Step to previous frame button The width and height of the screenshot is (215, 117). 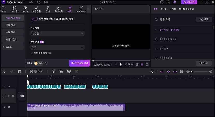tap(116, 64)
